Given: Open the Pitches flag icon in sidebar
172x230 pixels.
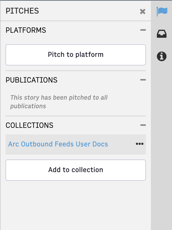Looking at the screenshot, I should pyautogui.click(x=162, y=11).
